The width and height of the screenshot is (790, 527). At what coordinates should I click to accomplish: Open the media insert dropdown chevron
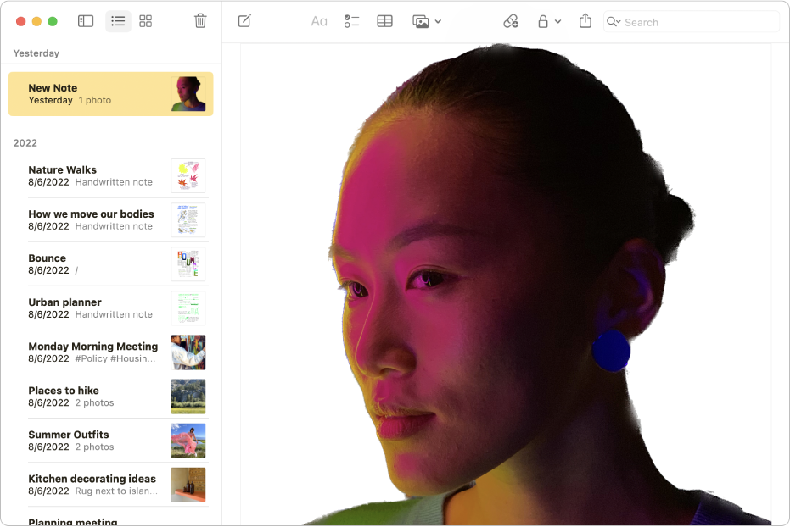click(x=436, y=22)
